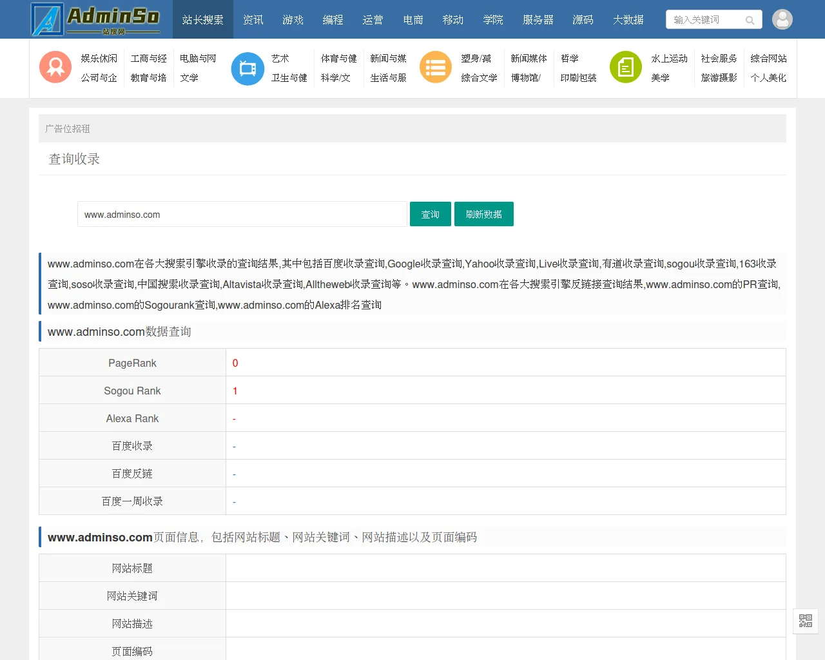This screenshot has width=825, height=660.
Task: Open the 资讯 menu item
Action: pyautogui.click(x=253, y=20)
